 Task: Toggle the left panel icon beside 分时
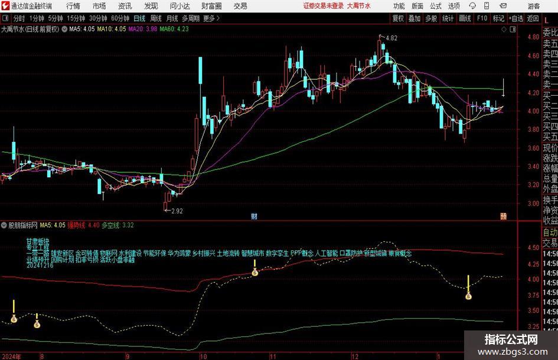5,18
